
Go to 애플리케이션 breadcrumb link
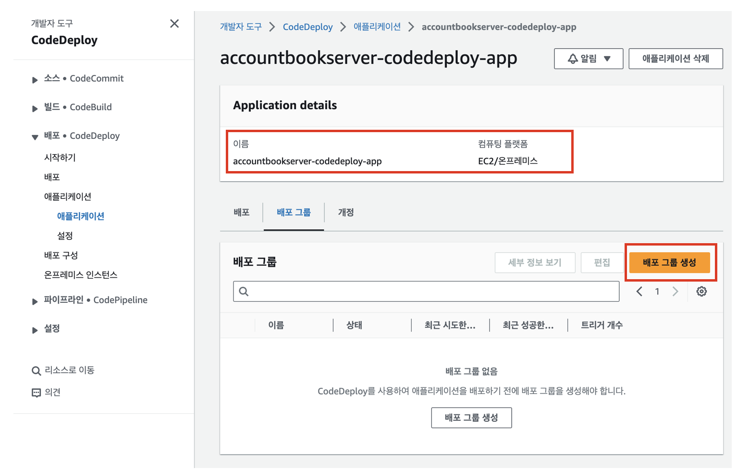click(377, 27)
